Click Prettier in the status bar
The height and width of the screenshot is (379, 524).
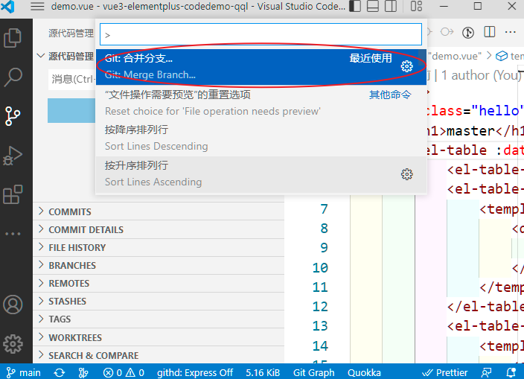pos(445,372)
